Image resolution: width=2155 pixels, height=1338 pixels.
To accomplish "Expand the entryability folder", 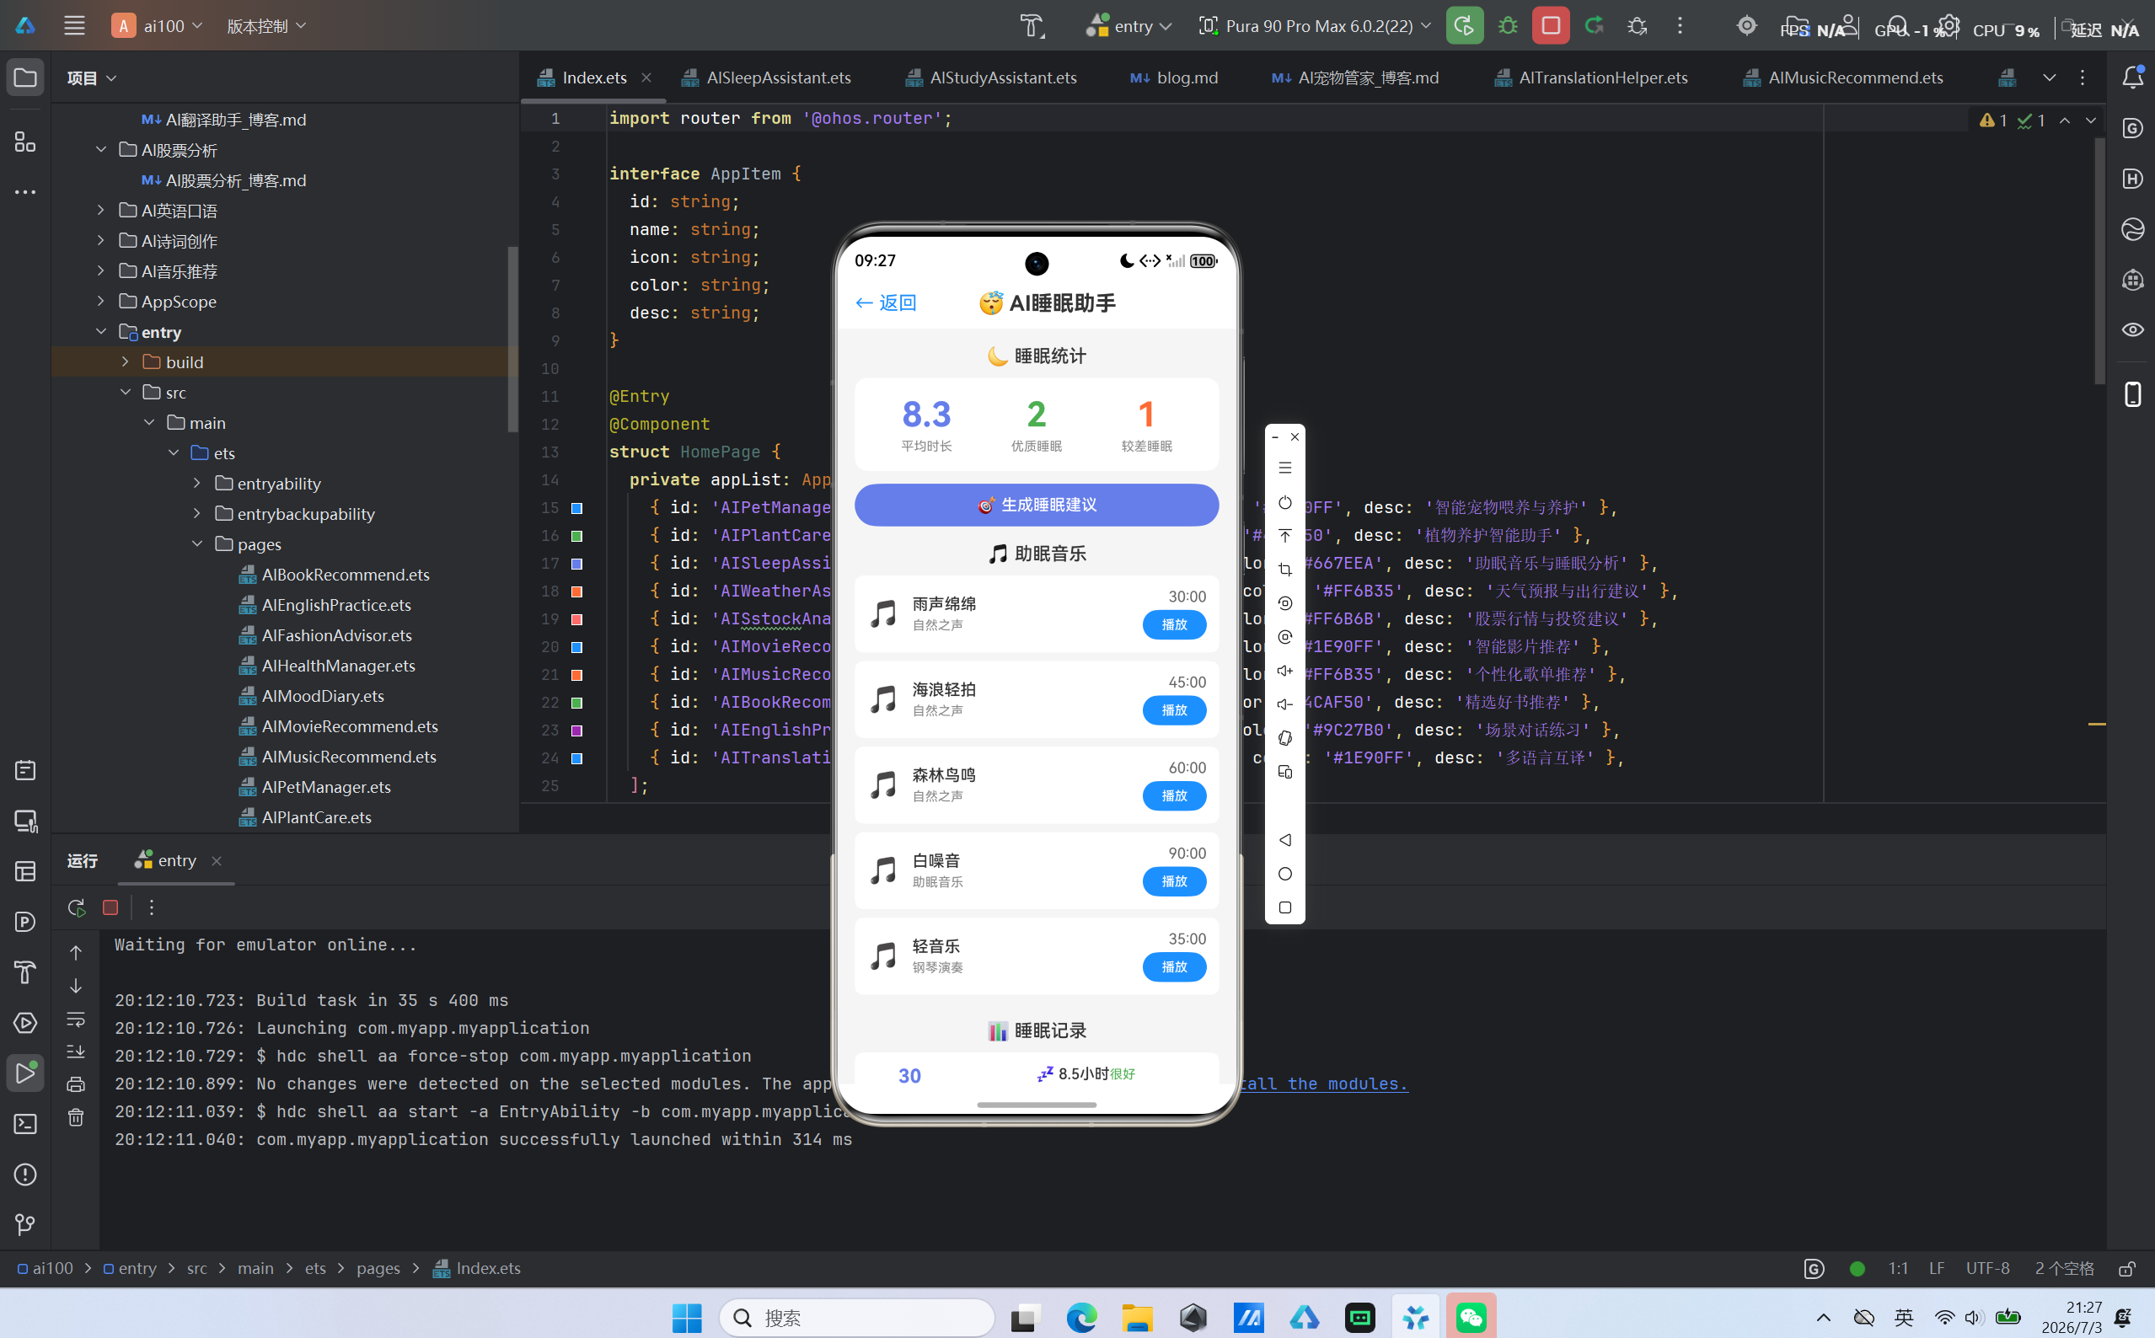I will click(x=197, y=483).
